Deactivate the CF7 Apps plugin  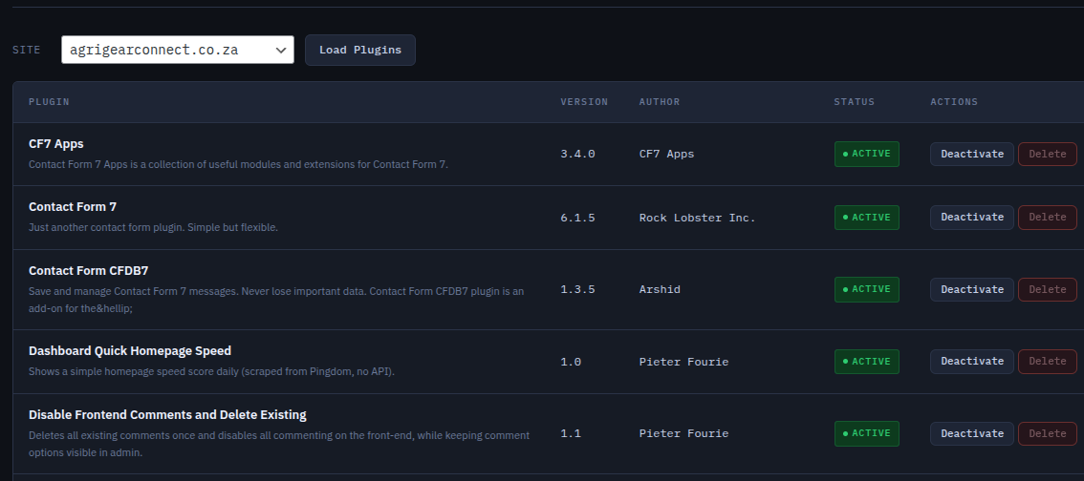coord(972,154)
